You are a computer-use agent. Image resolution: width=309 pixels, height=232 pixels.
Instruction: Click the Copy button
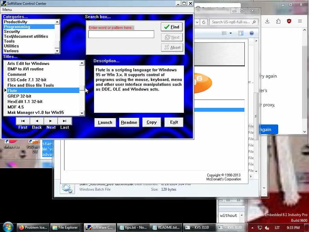[x=151, y=122]
